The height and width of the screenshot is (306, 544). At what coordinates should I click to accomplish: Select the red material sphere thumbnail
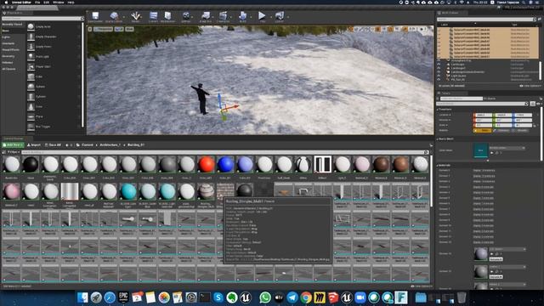click(206, 164)
